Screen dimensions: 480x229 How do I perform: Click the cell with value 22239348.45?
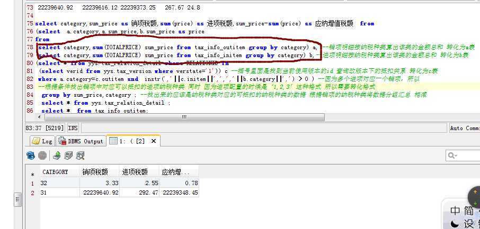coord(179,193)
